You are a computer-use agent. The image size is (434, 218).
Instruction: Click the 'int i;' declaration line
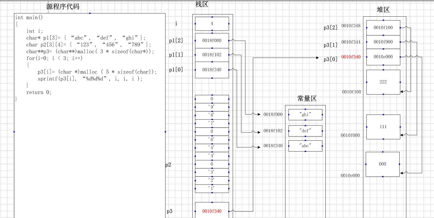pyautogui.click(x=35, y=31)
